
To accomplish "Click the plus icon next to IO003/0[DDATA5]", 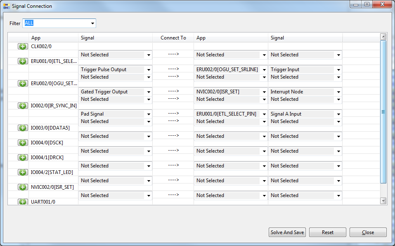I will (x=23, y=128).
